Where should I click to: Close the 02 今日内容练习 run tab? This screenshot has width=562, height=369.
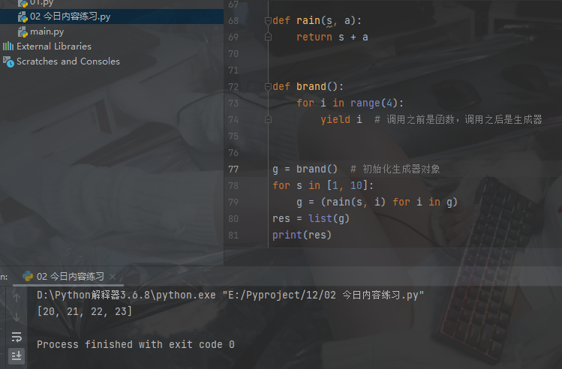pos(113,277)
